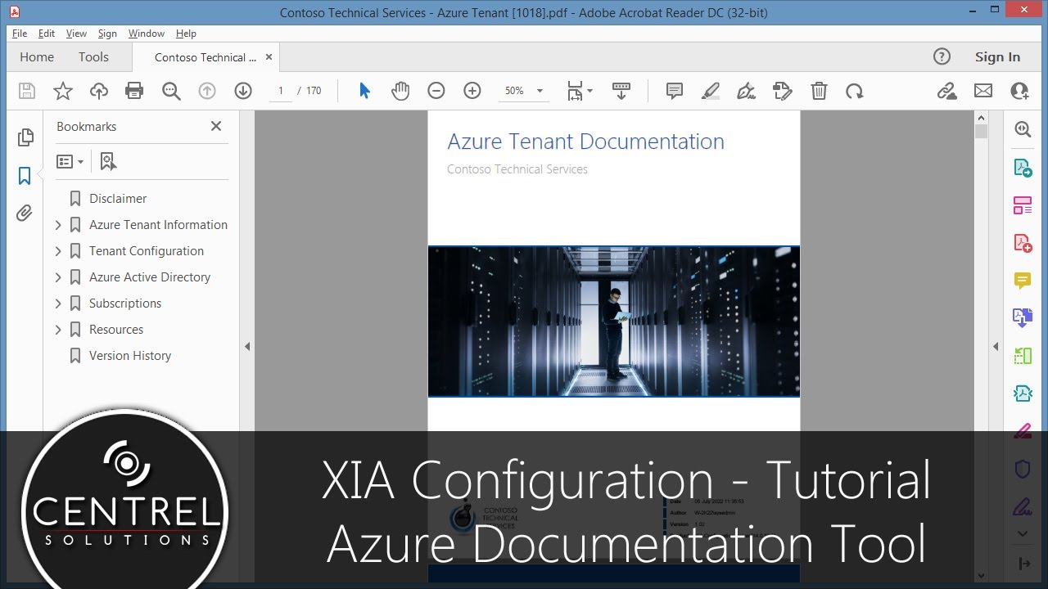Viewport: 1048px width, 589px height.
Task: Go to the next page arrow
Action: (243, 91)
